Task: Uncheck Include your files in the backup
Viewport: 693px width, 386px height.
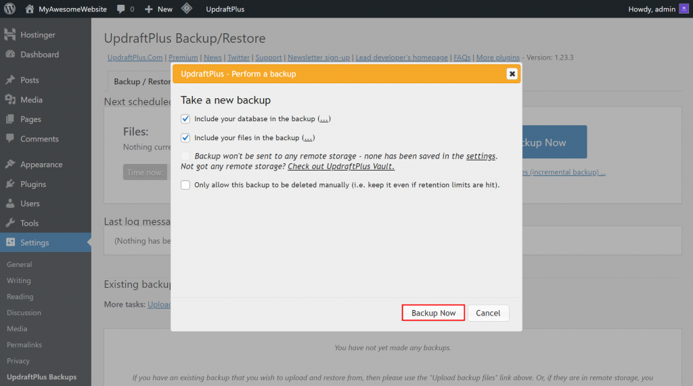Action: [186, 137]
